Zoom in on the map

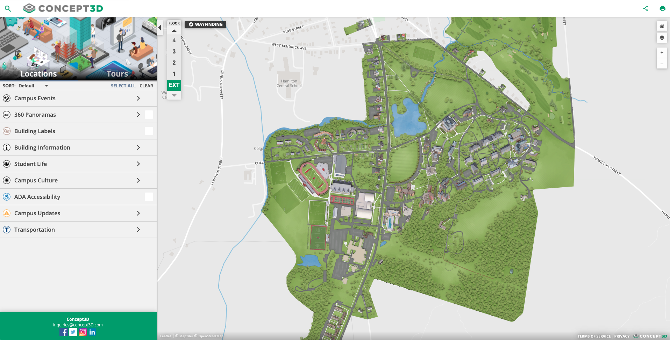662,53
